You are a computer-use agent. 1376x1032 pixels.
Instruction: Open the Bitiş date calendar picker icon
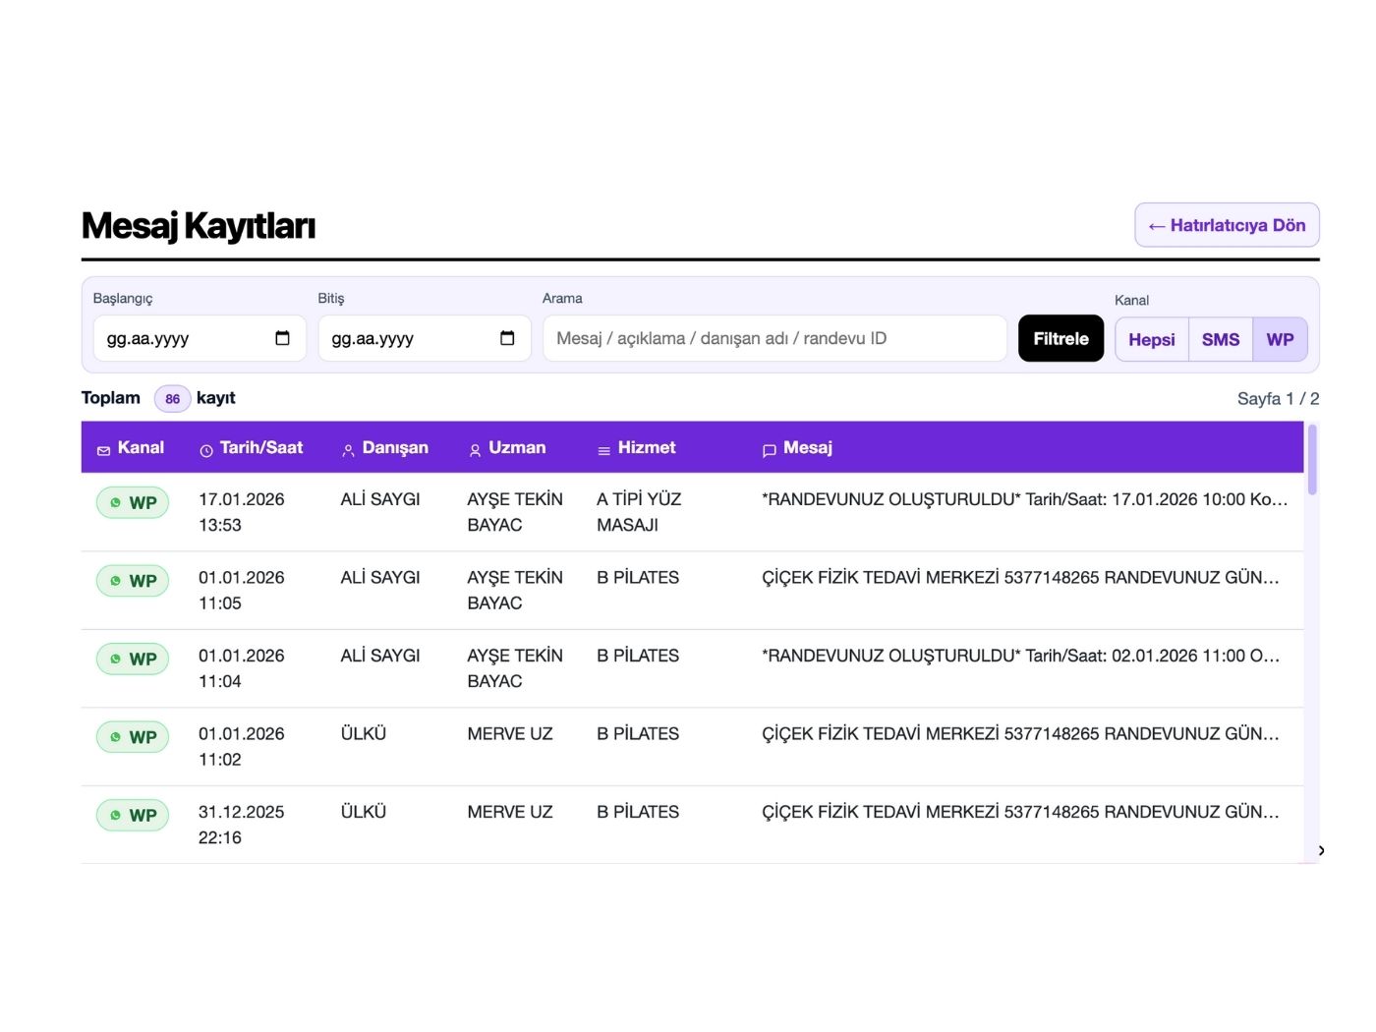pyautogui.click(x=507, y=338)
